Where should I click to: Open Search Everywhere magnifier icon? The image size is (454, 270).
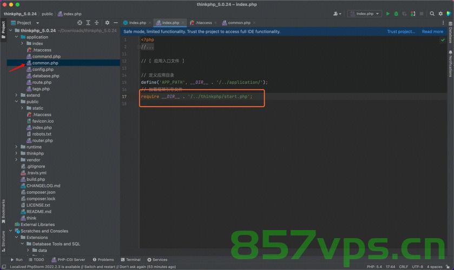(432, 13)
